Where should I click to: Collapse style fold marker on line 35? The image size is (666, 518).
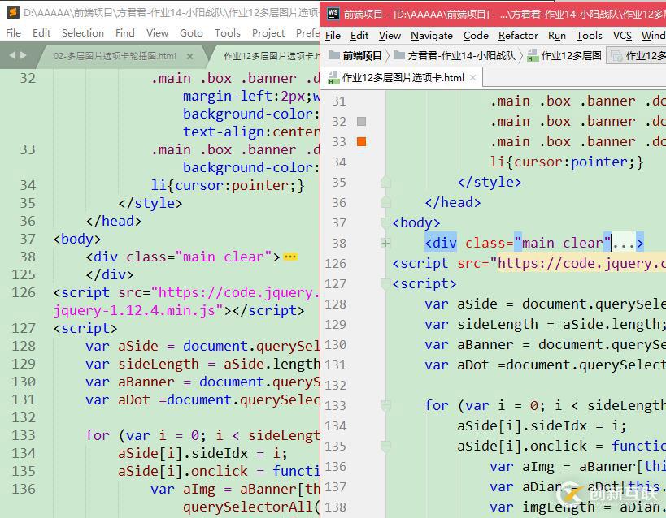click(x=385, y=183)
